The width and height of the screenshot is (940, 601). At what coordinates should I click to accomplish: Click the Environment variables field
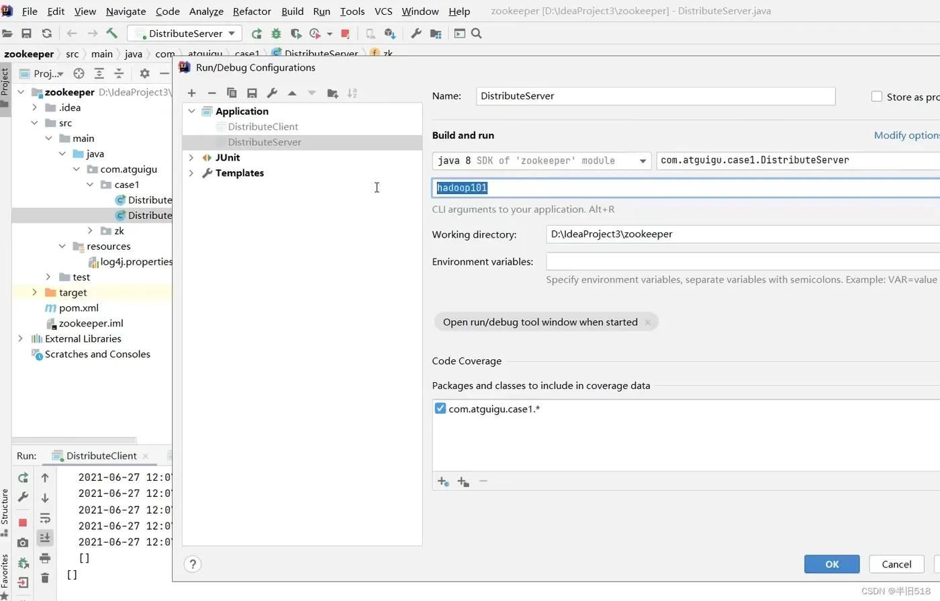743,262
